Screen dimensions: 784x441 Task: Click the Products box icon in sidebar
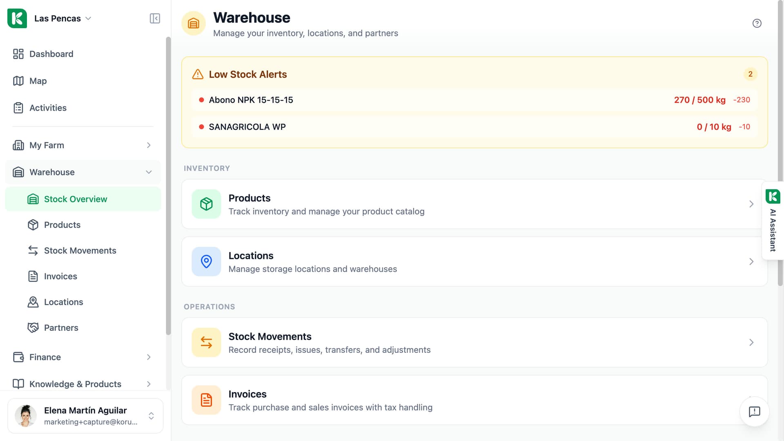point(33,225)
